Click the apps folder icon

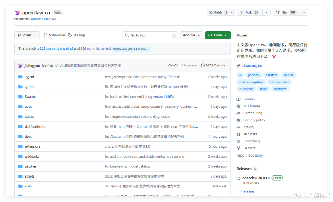click(x=20, y=107)
